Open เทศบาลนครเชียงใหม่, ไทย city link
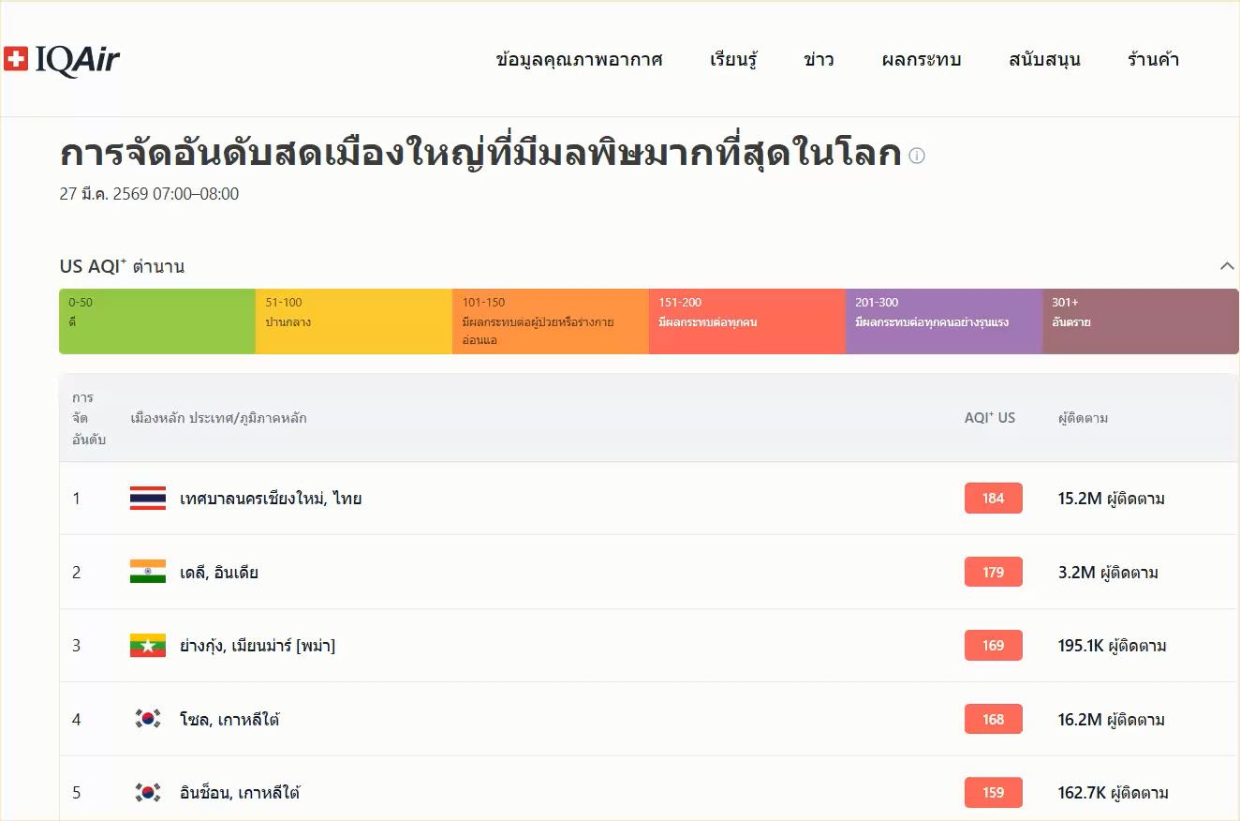This screenshot has width=1240, height=821. [271, 499]
